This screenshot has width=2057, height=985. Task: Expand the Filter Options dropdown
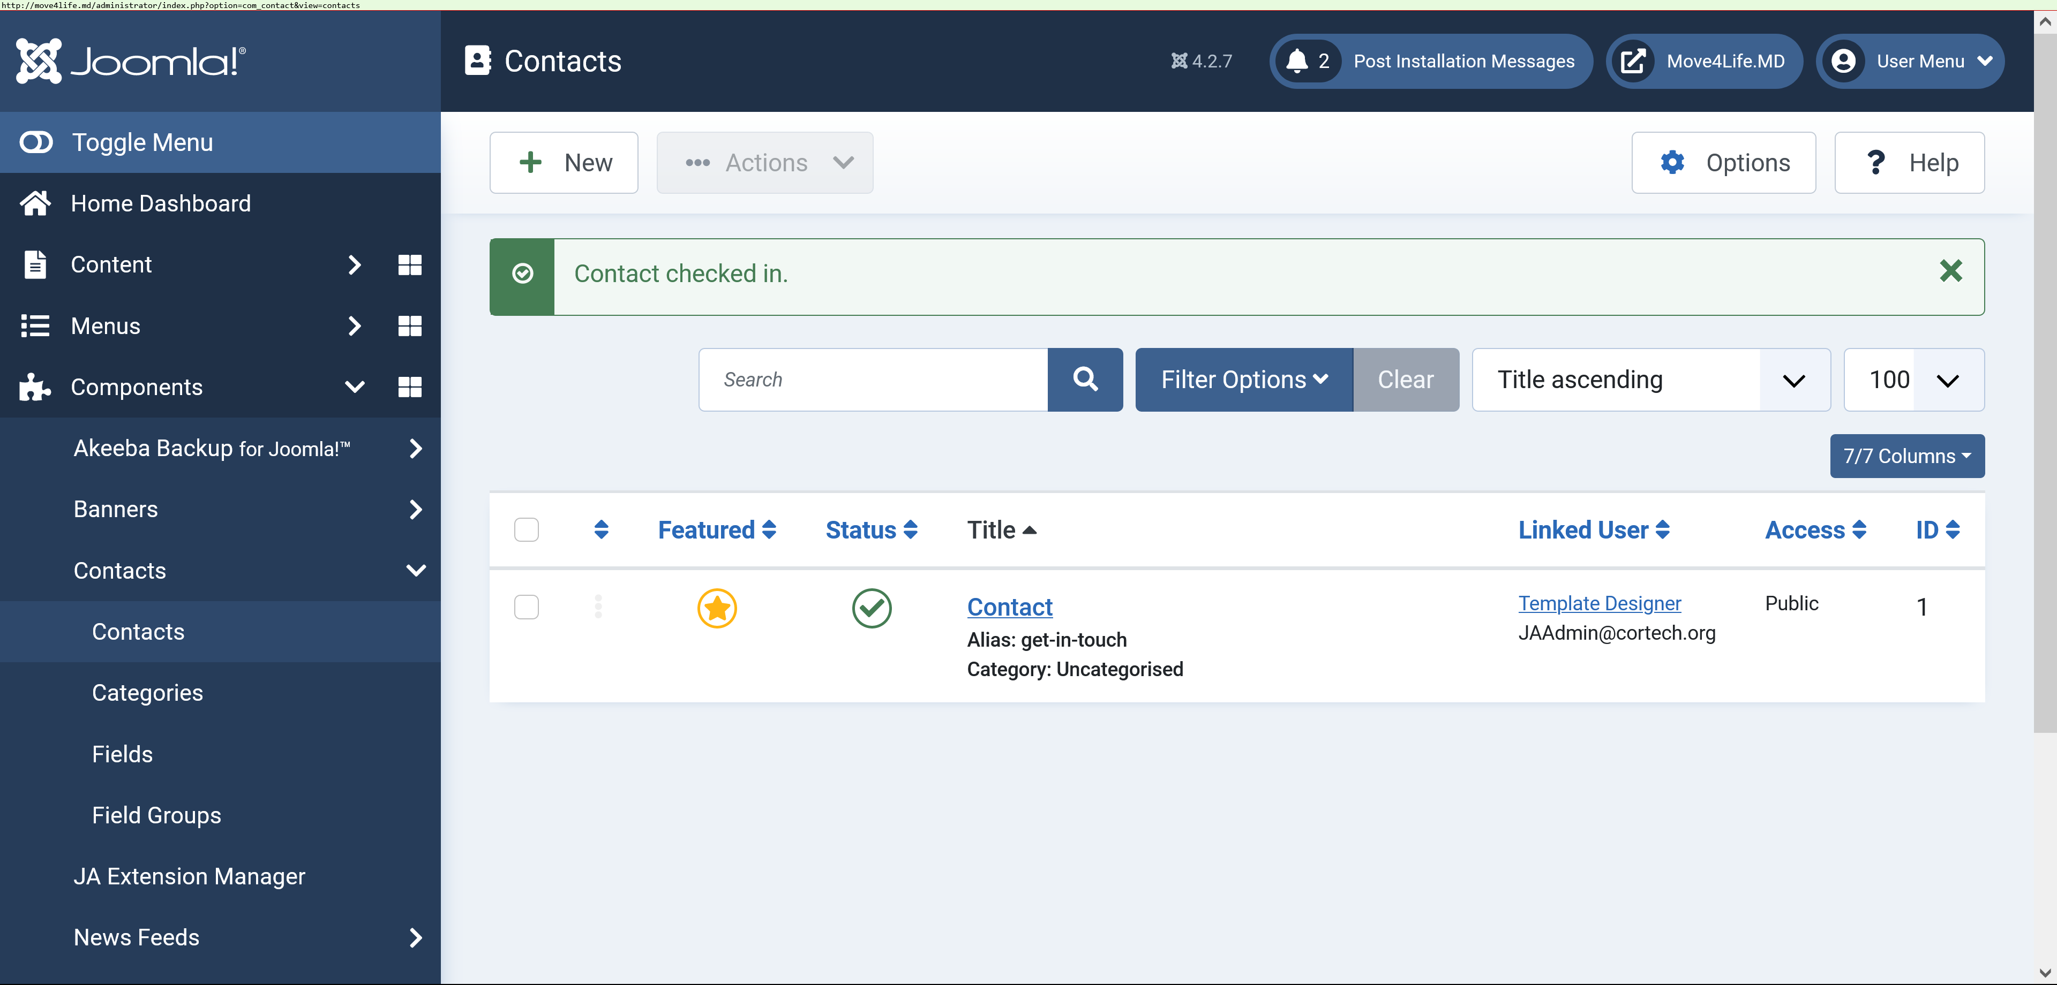click(x=1243, y=380)
